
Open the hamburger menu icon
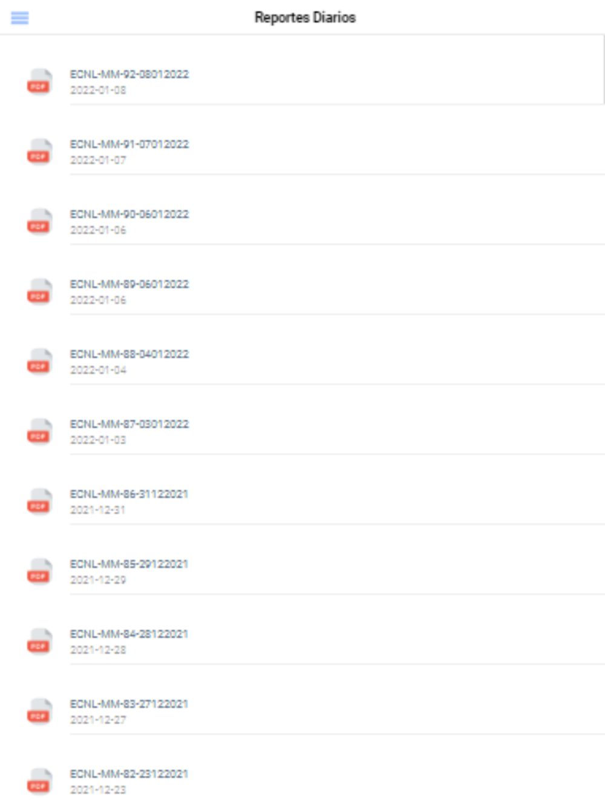(x=20, y=18)
